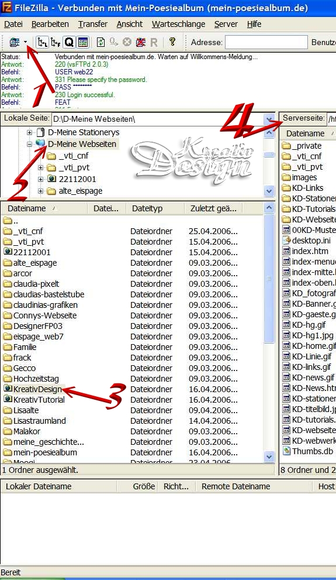
Task: Click the Thumbs.db file icon on server
Action: [x=286, y=451]
